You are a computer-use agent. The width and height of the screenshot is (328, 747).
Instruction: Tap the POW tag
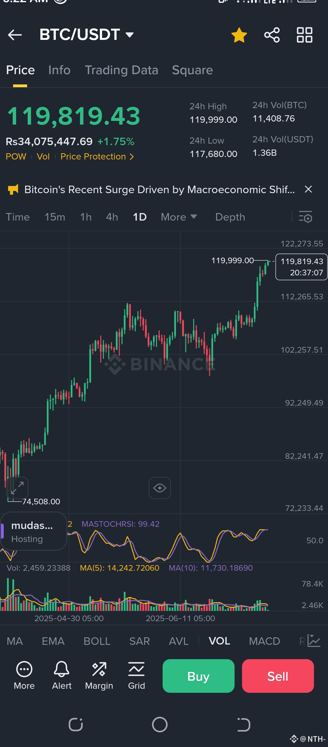point(16,156)
